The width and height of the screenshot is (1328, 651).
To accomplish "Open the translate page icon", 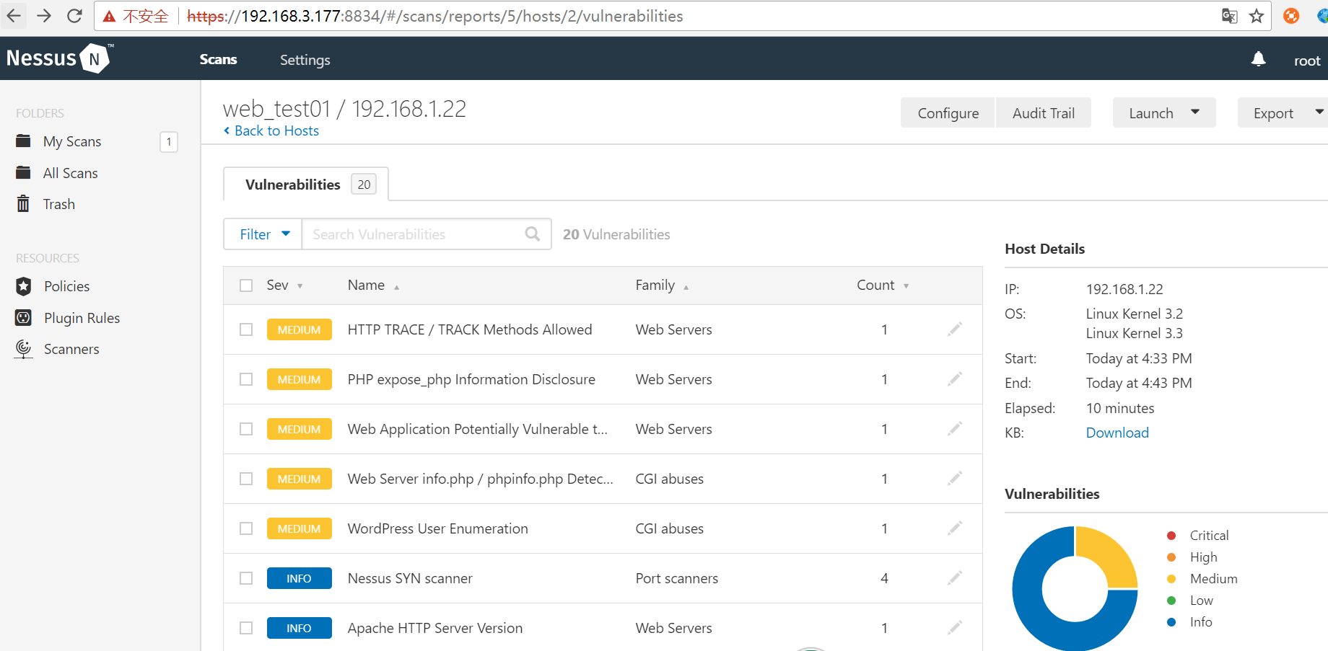I will pyautogui.click(x=1229, y=16).
